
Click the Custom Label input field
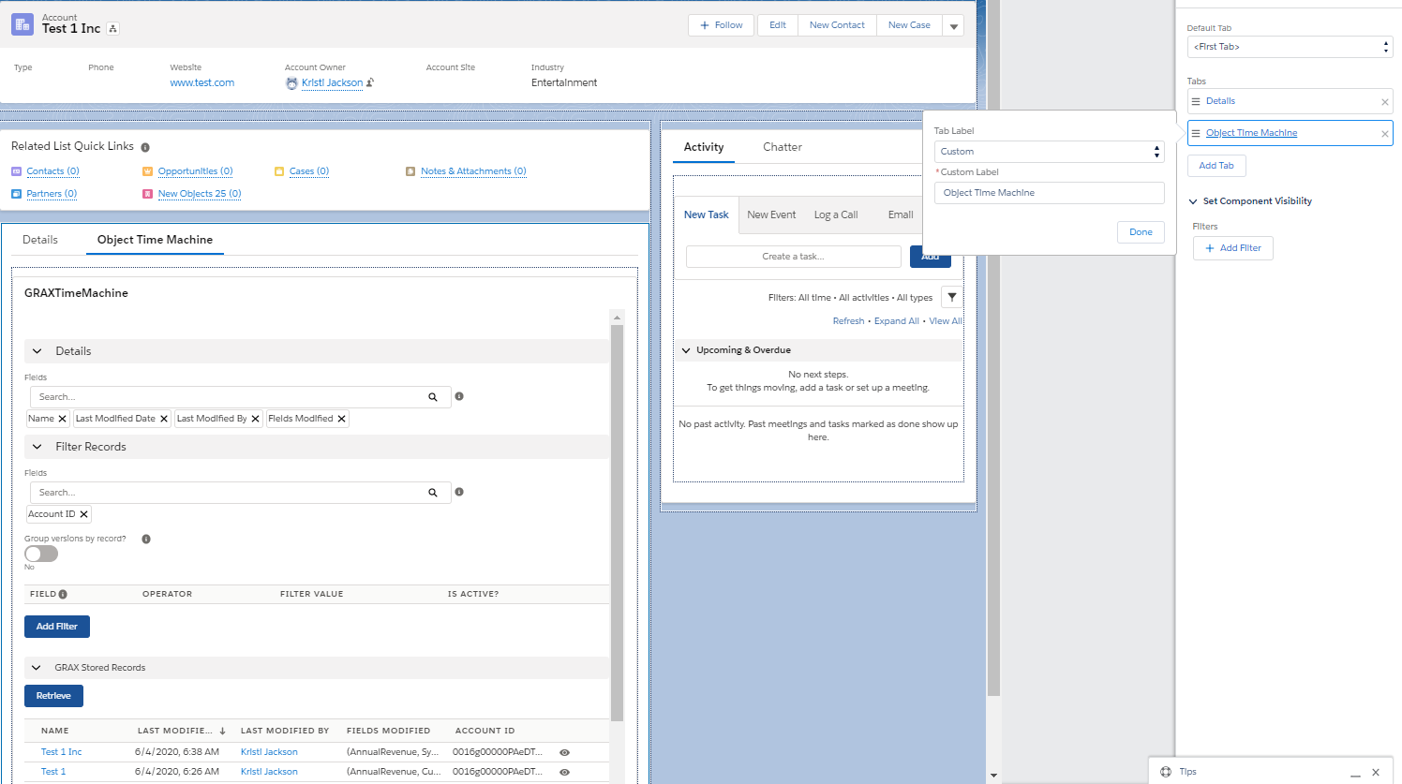tap(1049, 193)
